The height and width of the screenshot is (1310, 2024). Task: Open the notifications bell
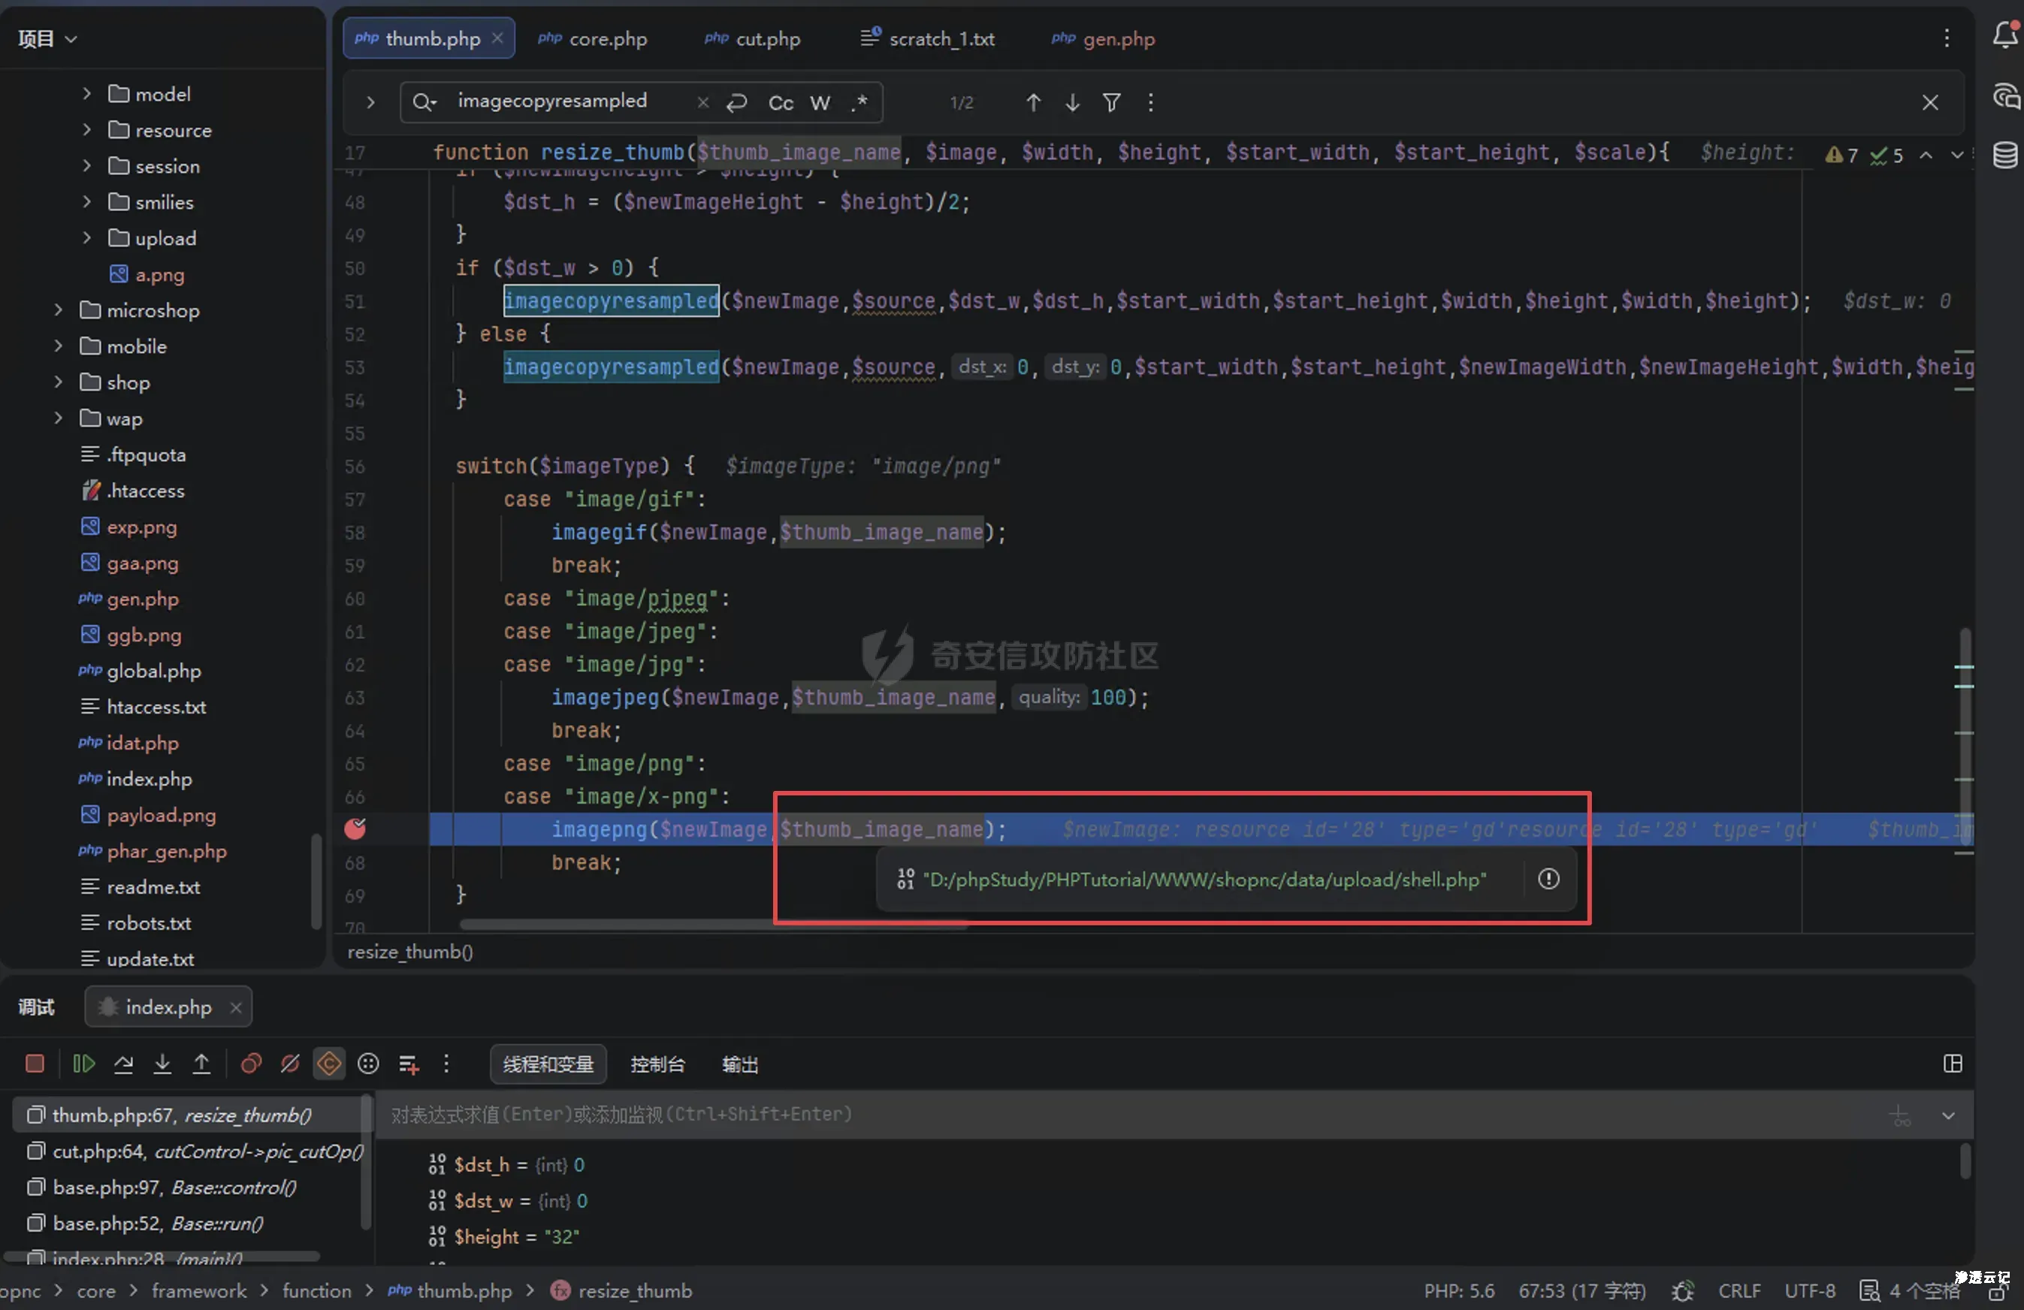click(2004, 36)
